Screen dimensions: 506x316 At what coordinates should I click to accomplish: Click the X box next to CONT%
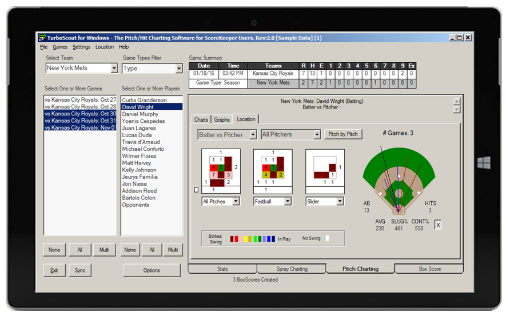tap(438, 225)
